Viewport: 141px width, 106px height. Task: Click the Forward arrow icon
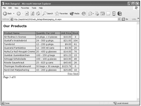[x=19, y=14]
